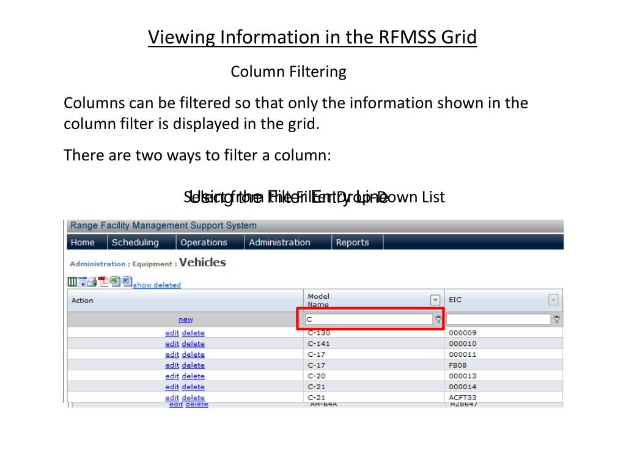Open the Operations menu

[x=204, y=242]
